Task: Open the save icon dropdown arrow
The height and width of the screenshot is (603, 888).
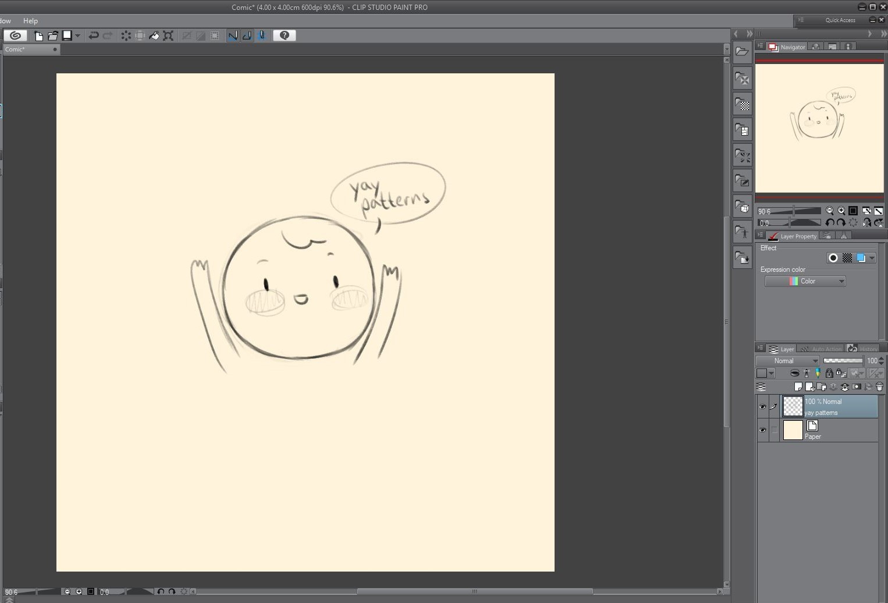Action: pos(77,36)
